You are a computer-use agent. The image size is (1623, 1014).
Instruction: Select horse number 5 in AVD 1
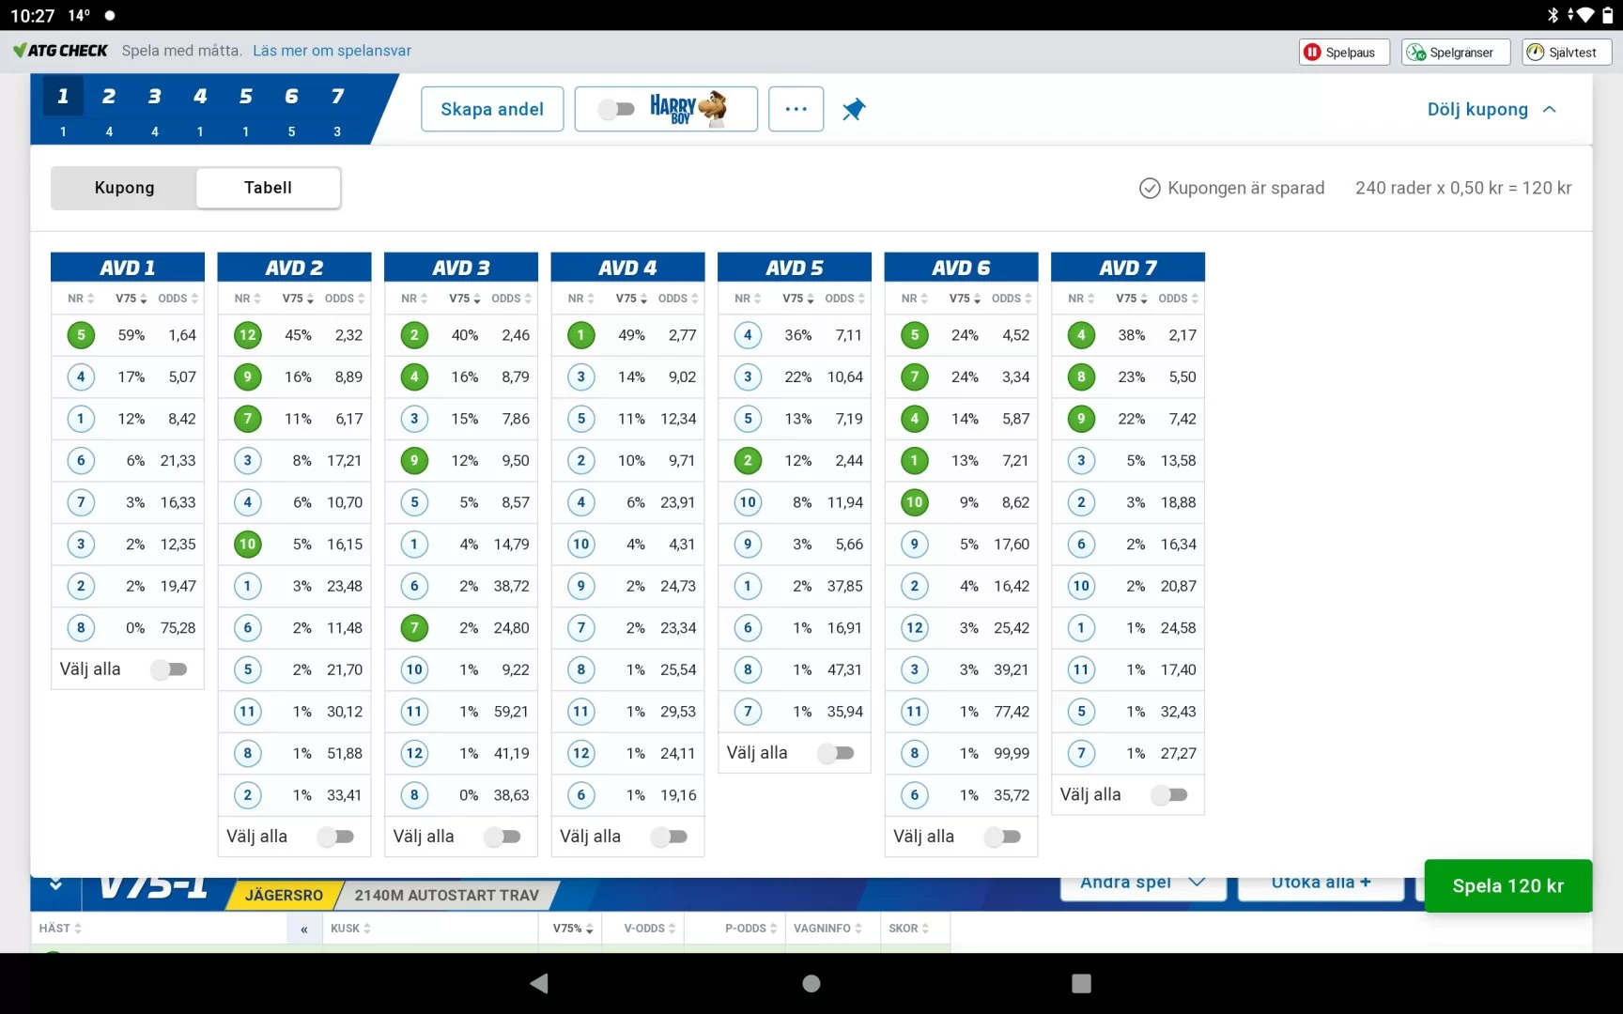(81, 335)
